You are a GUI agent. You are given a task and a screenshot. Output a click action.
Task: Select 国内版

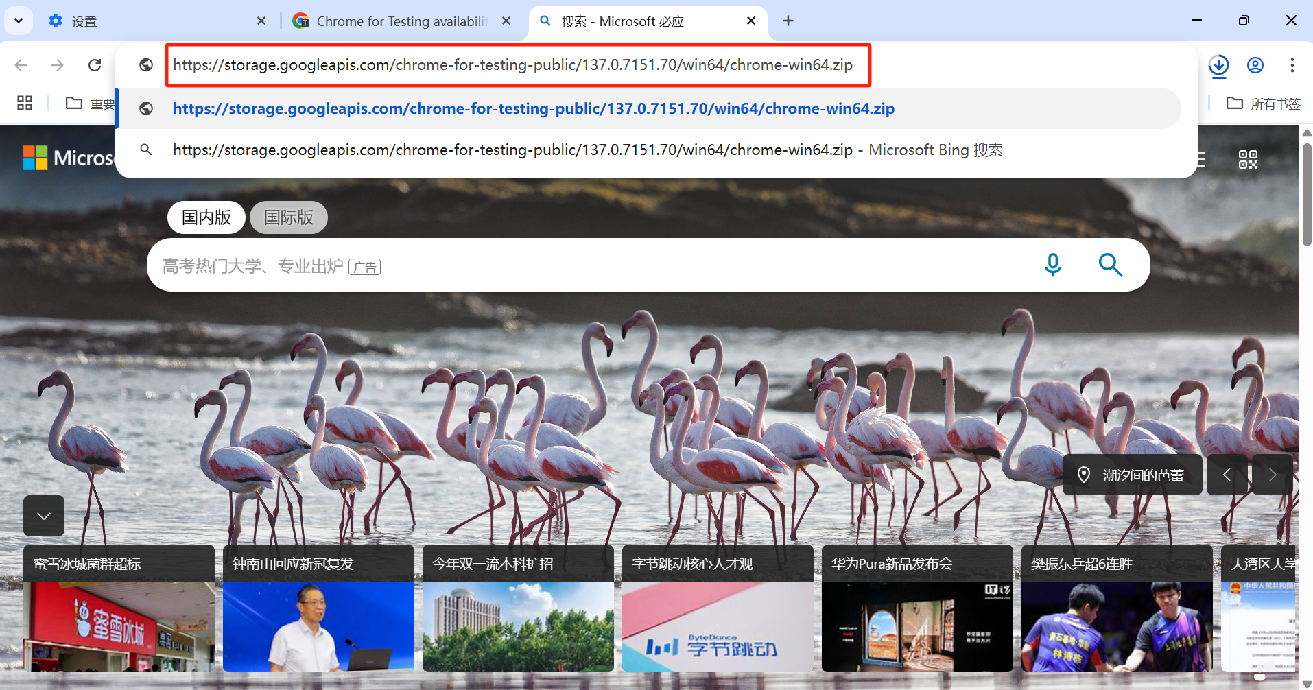(x=206, y=217)
